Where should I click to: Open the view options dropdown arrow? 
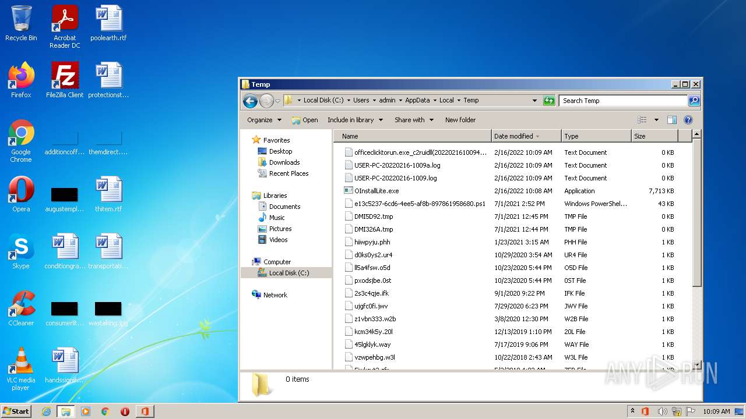pyautogui.click(x=656, y=120)
